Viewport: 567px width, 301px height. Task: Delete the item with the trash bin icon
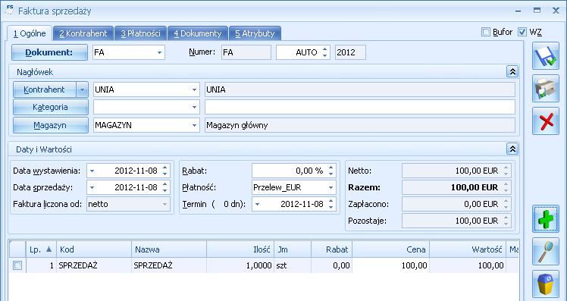coord(546,284)
